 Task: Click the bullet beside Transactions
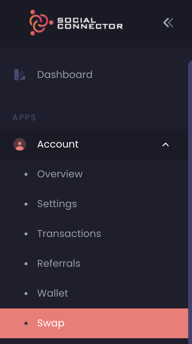pos(26,234)
